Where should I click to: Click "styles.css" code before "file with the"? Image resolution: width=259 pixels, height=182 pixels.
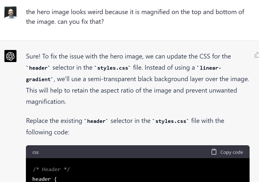point(171,121)
